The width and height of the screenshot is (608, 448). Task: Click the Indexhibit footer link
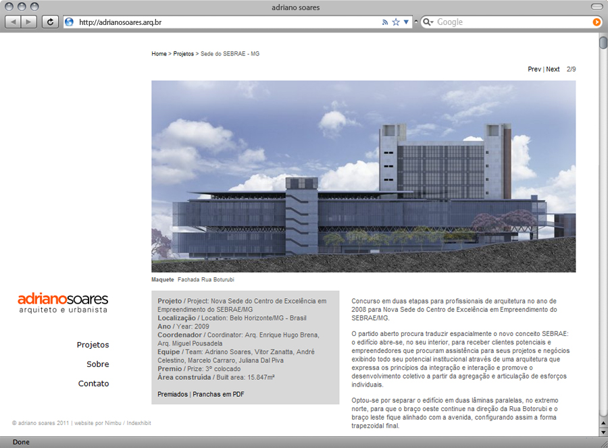(138, 423)
